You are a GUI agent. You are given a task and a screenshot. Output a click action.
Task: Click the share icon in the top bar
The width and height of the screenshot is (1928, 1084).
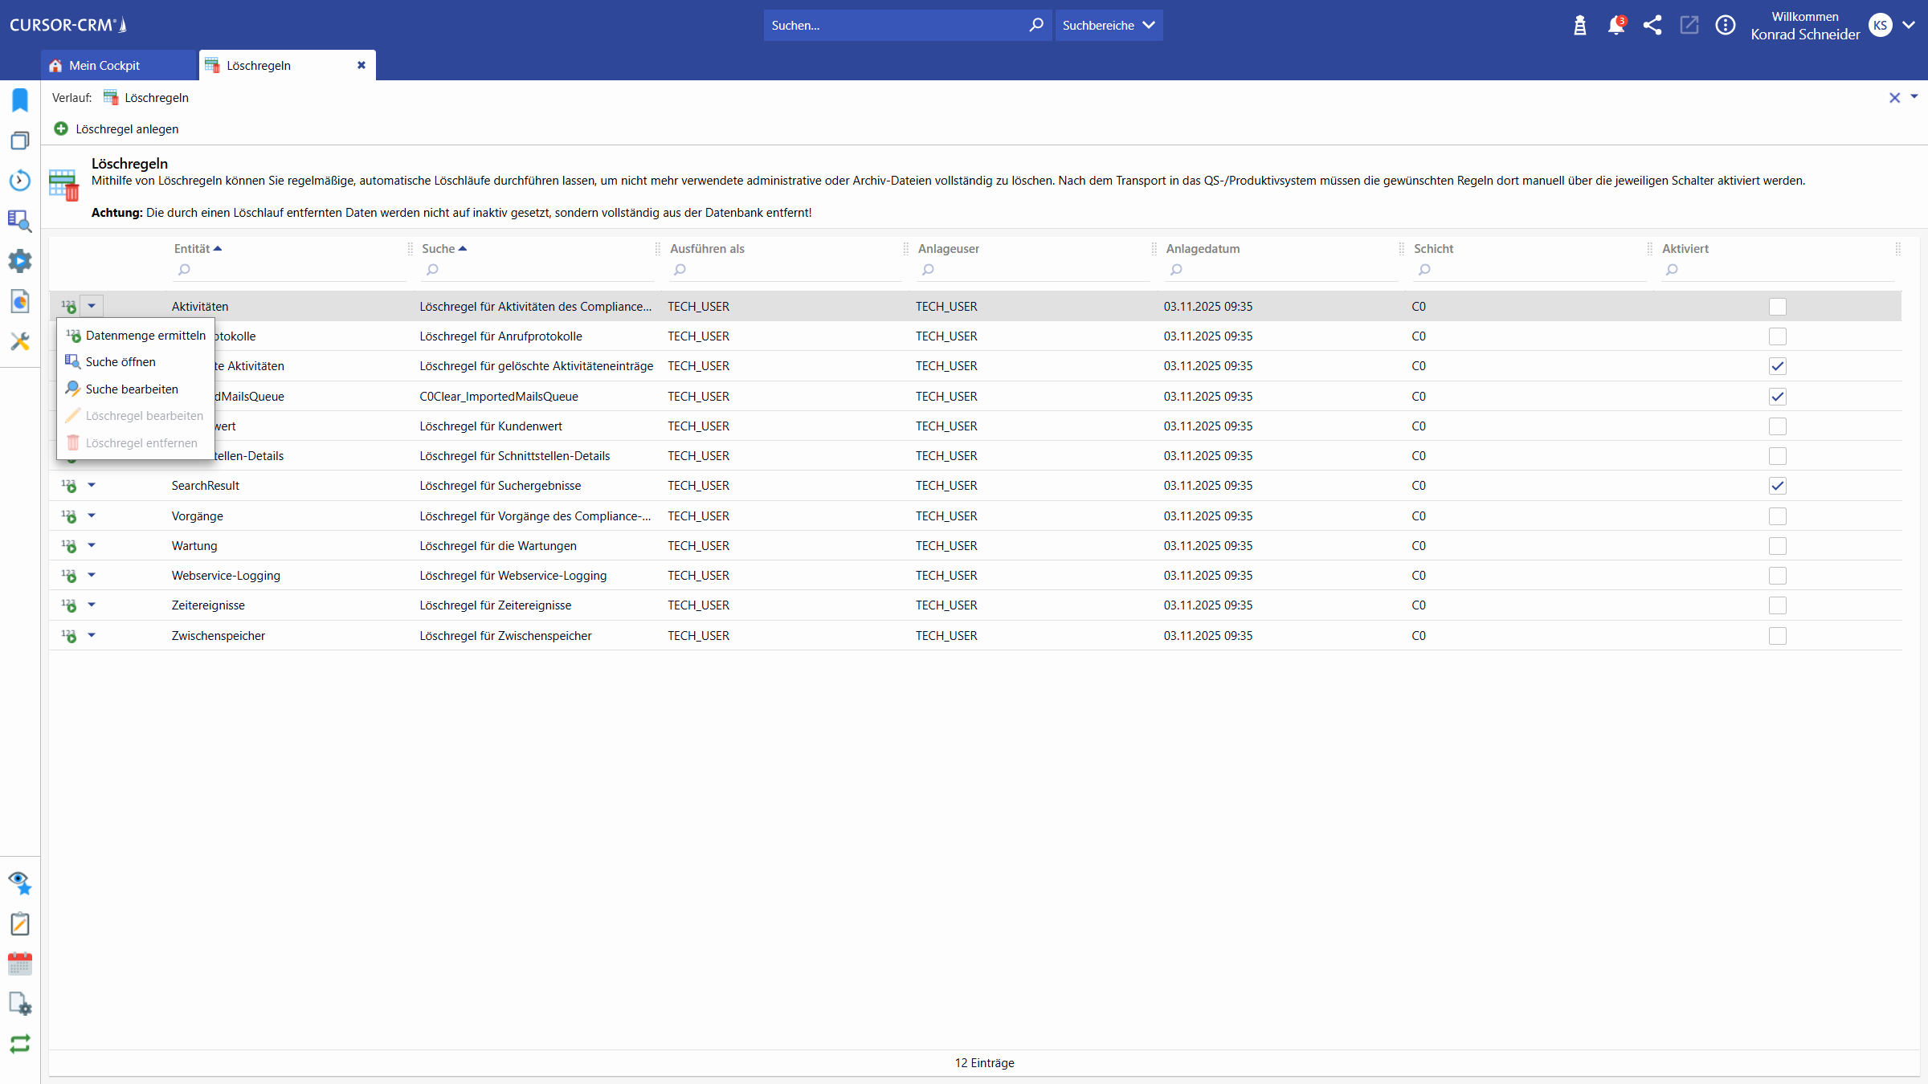(x=1653, y=25)
